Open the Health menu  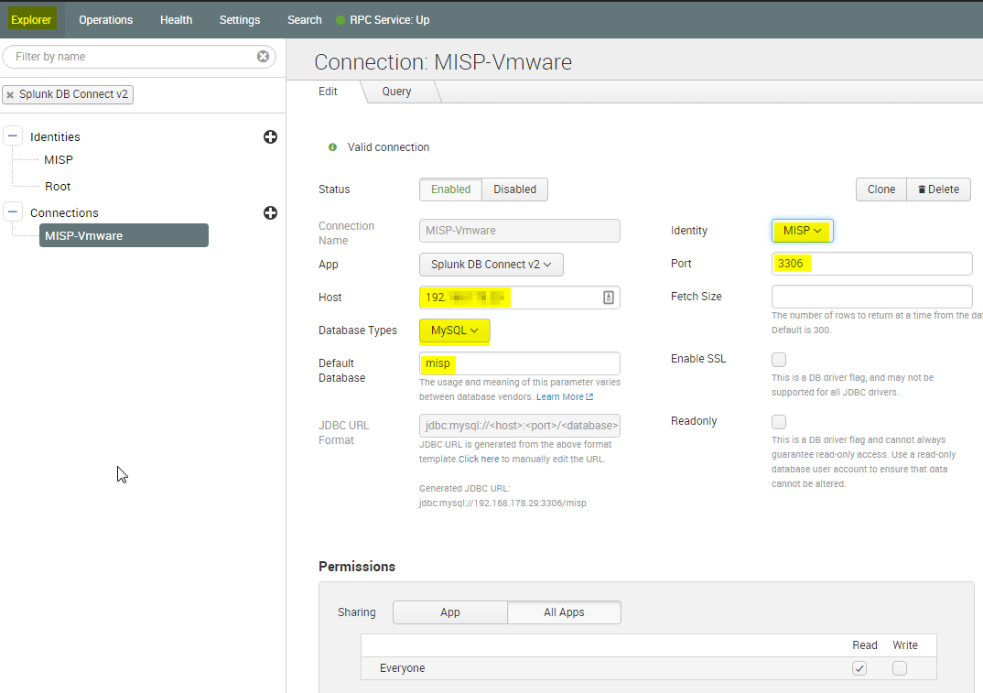(176, 19)
